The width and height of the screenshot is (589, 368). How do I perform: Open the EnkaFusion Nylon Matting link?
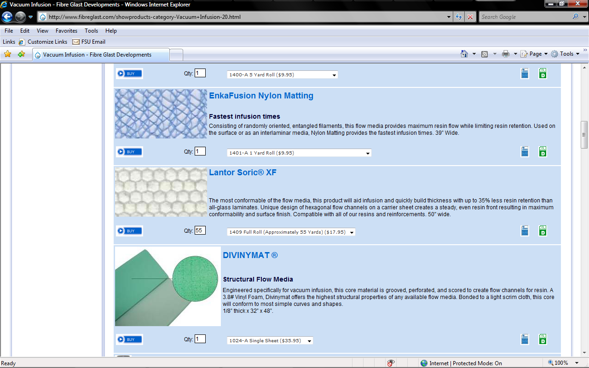(261, 96)
